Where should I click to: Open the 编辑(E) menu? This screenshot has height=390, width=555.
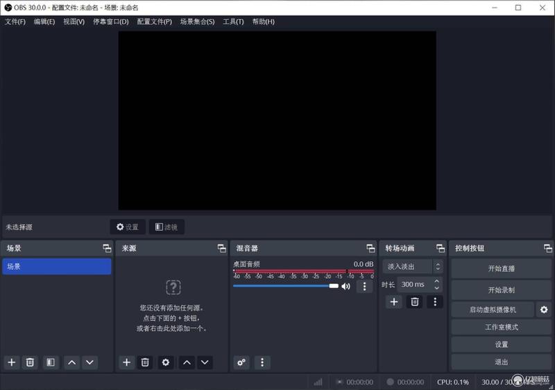(x=44, y=22)
